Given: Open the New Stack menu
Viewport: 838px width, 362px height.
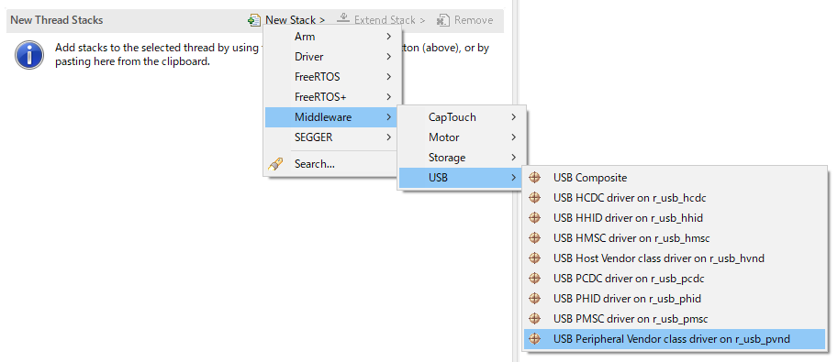Looking at the screenshot, I should [295, 20].
